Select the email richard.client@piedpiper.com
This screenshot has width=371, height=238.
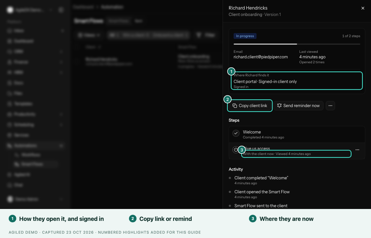261,57
